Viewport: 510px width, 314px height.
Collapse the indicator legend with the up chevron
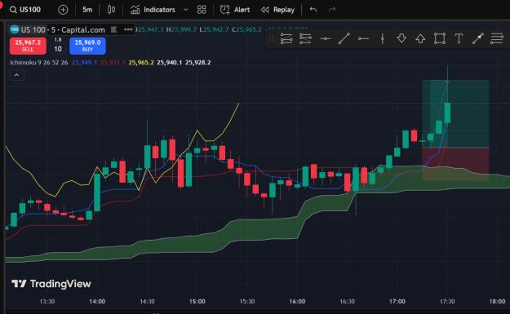tap(16, 75)
